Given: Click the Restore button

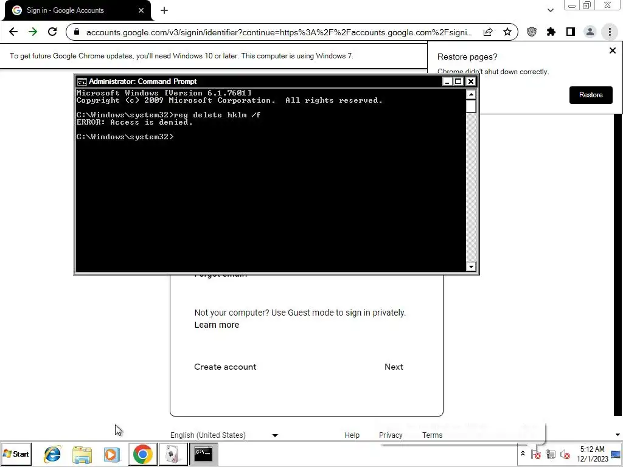Looking at the screenshot, I should point(591,95).
